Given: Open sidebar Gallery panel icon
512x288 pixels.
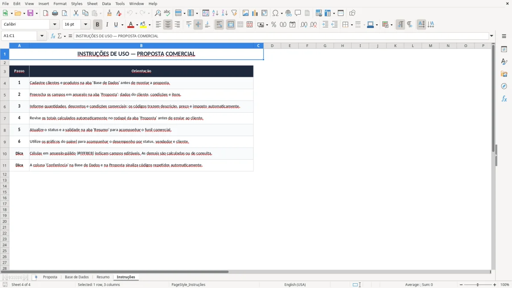Looking at the screenshot, I should click(x=504, y=74).
